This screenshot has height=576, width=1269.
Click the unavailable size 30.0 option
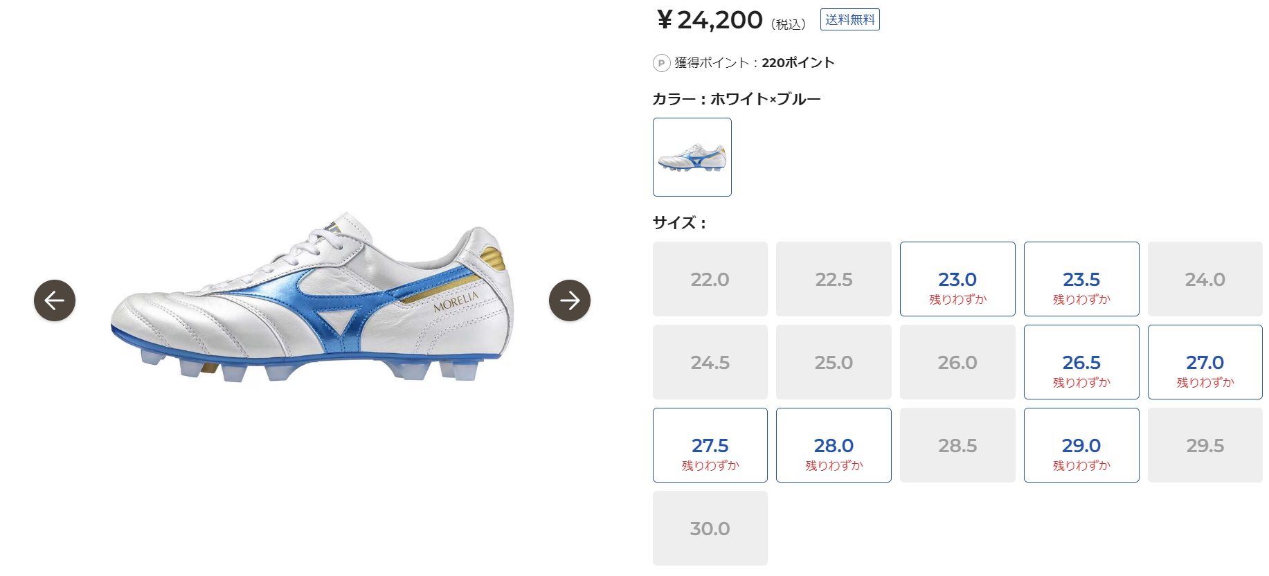point(709,527)
